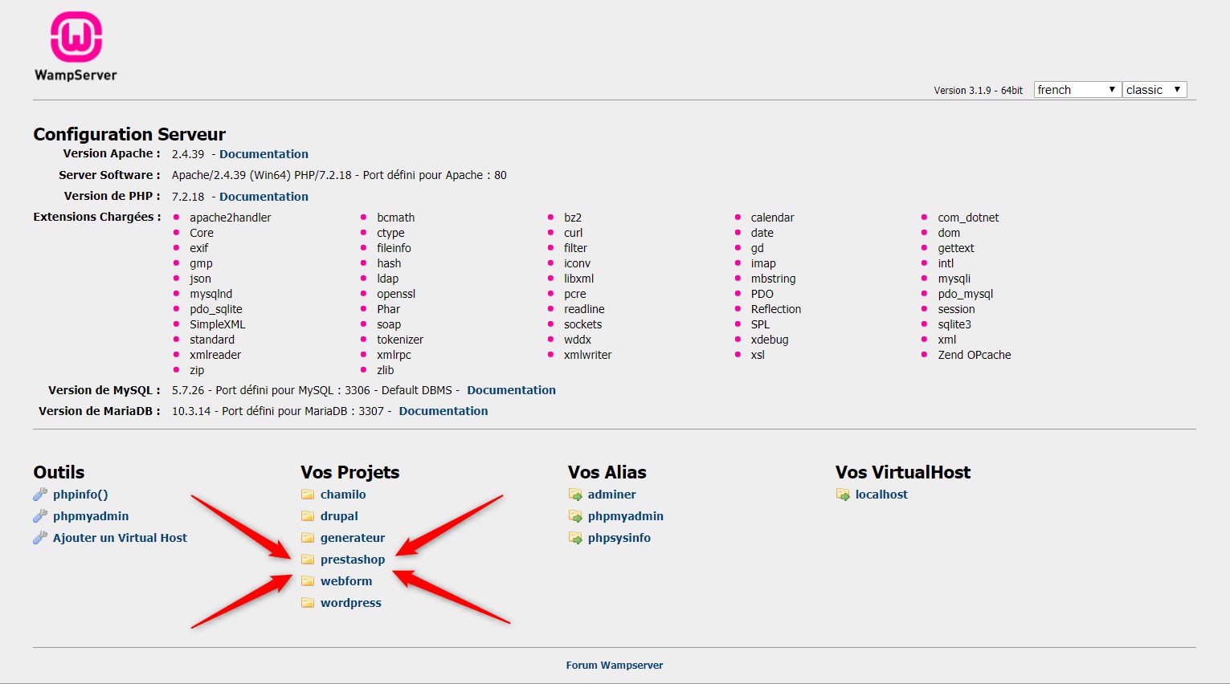Open the webform project
The width and height of the screenshot is (1230, 684).
[x=346, y=581]
